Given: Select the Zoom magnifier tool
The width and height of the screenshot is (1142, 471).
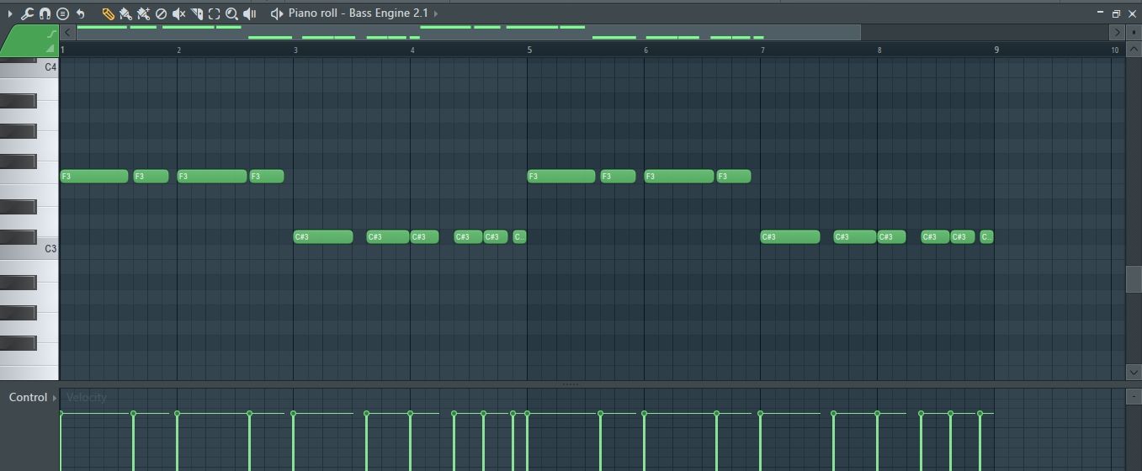Looking at the screenshot, I should [231, 13].
